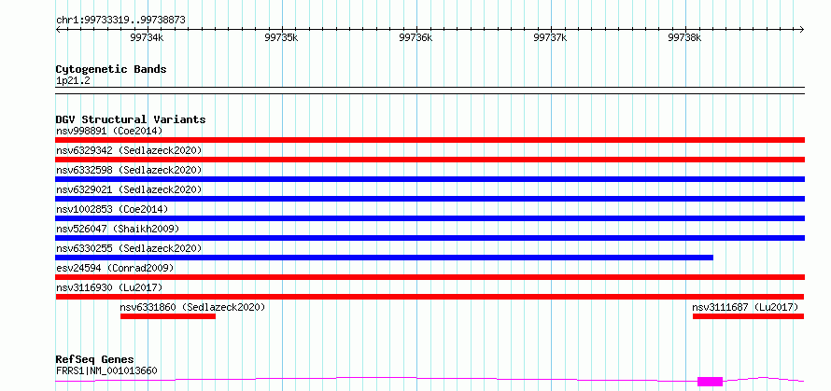Click the nsv3116930 (Lu2017) label
The image size is (831, 391).
tap(109, 287)
